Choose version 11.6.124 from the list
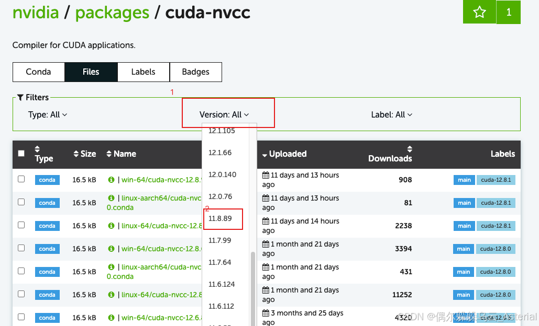Screen dimensions: 539x326 coord(222,284)
